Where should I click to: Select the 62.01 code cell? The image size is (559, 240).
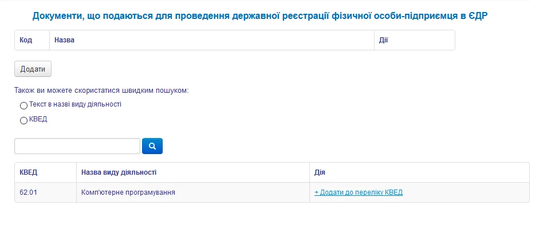pyautogui.click(x=28, y=192)
